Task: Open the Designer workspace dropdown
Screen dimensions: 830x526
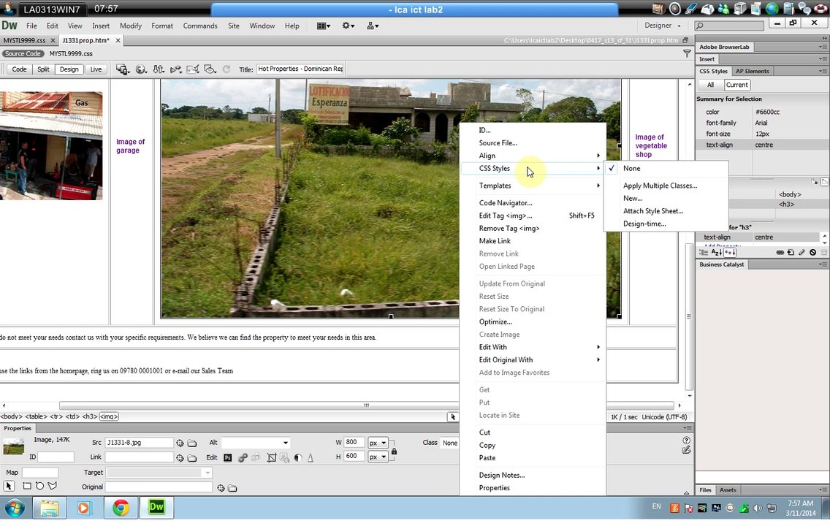Action: [x=663, y=26]
